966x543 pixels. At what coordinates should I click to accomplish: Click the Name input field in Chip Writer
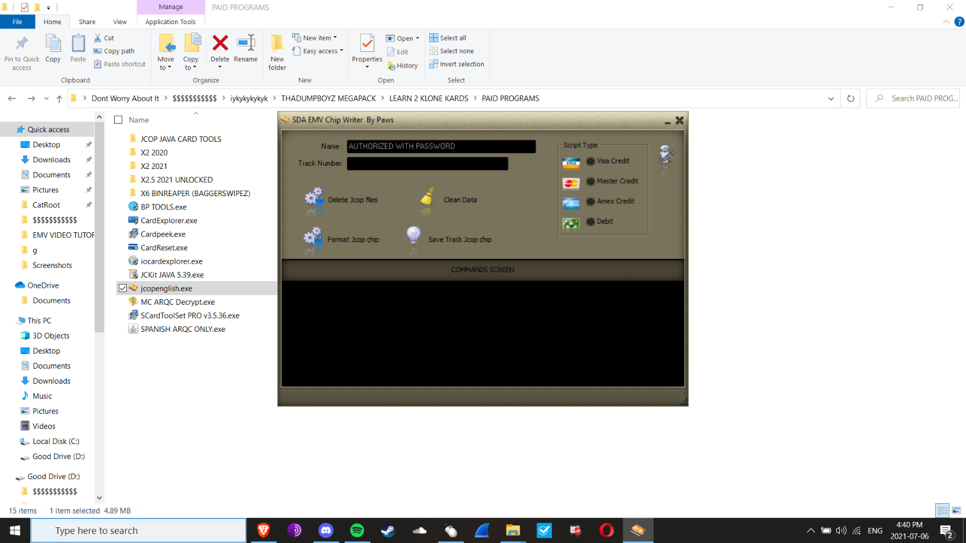click(441, 146)
